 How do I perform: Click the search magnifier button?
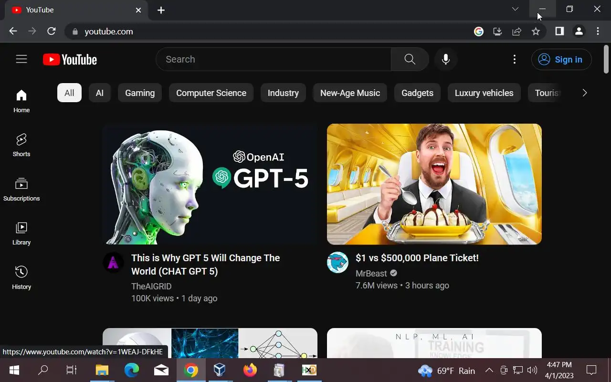click(x=410, y=59)
